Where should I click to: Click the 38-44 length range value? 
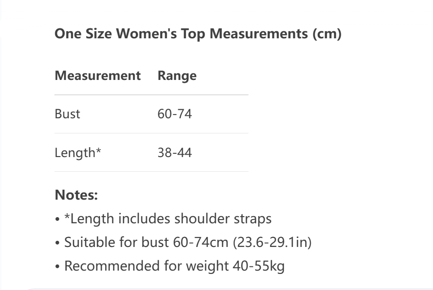[175, 153]
